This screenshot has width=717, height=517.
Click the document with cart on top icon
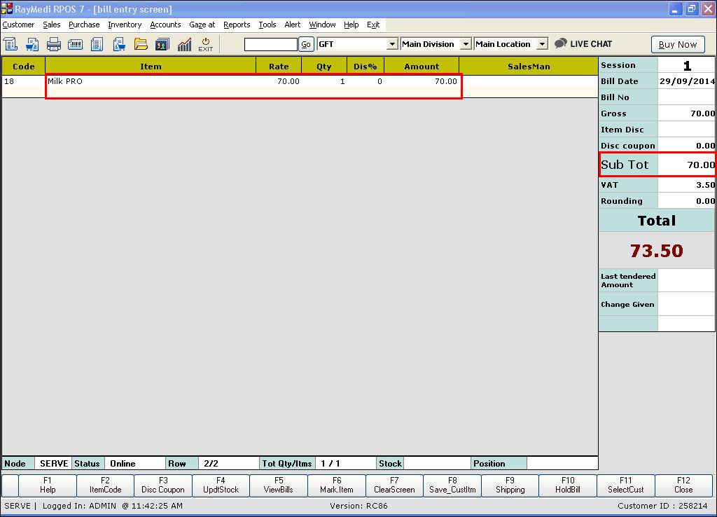pos(32,44)
